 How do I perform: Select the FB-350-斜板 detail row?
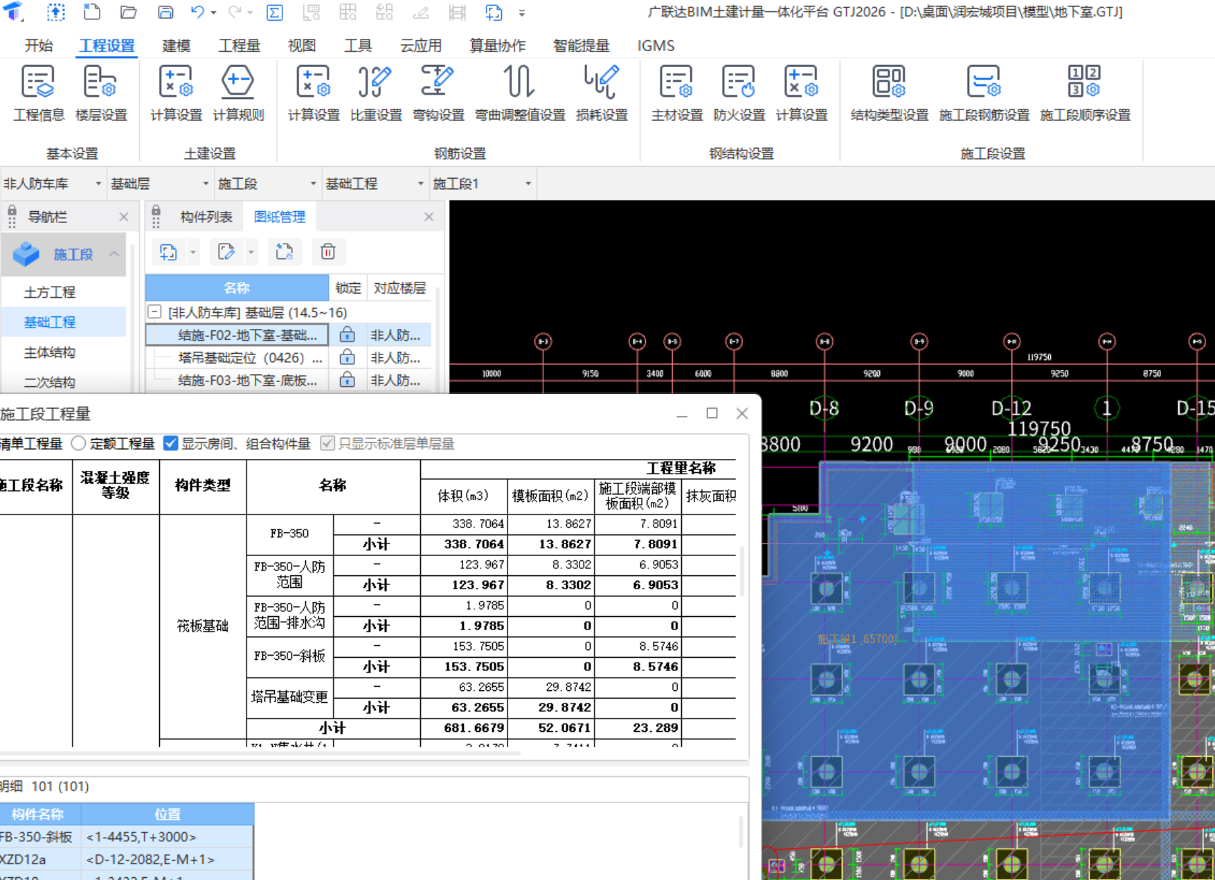pos(127,836)
